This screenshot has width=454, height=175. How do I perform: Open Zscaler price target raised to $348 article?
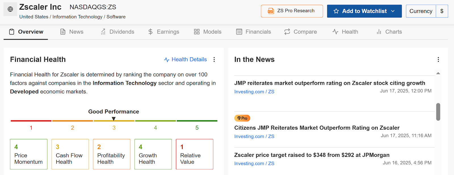[312, 155]
